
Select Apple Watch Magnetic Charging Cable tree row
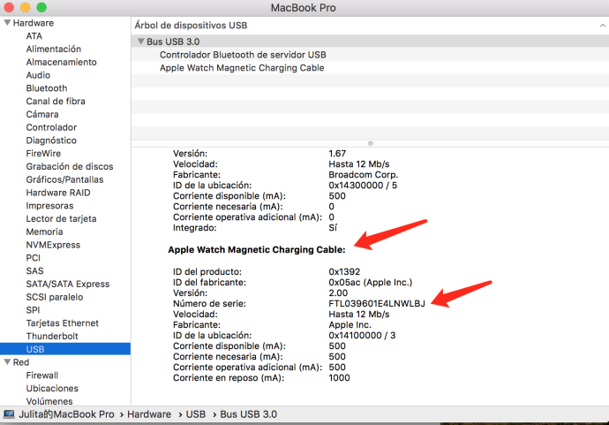(x=370, y=68)
